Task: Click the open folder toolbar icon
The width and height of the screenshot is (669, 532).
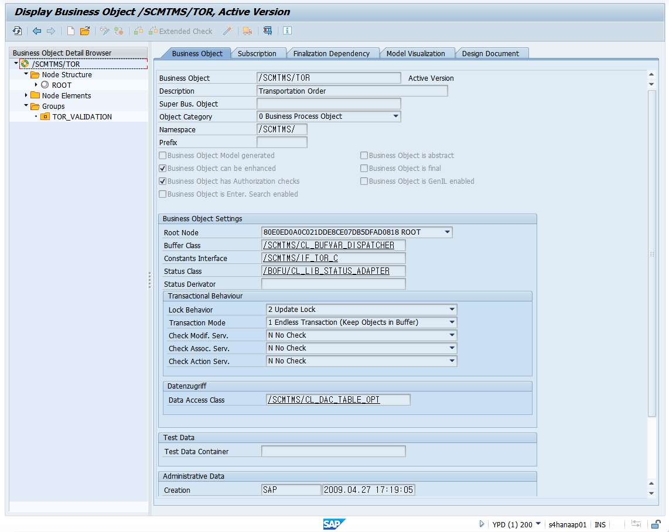Action: [85, 30]
